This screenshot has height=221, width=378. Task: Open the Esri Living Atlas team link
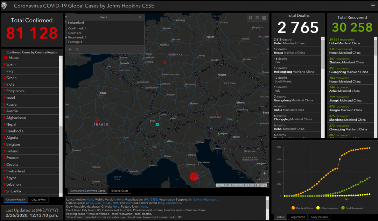click(203, 200)
